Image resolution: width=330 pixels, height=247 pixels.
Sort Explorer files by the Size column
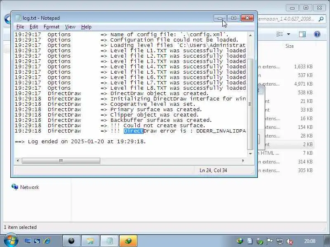290,46
